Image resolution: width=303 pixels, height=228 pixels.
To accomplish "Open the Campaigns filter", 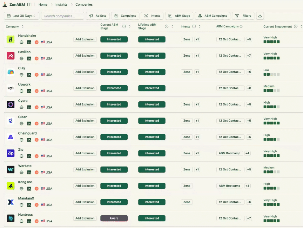I will 125,16.
